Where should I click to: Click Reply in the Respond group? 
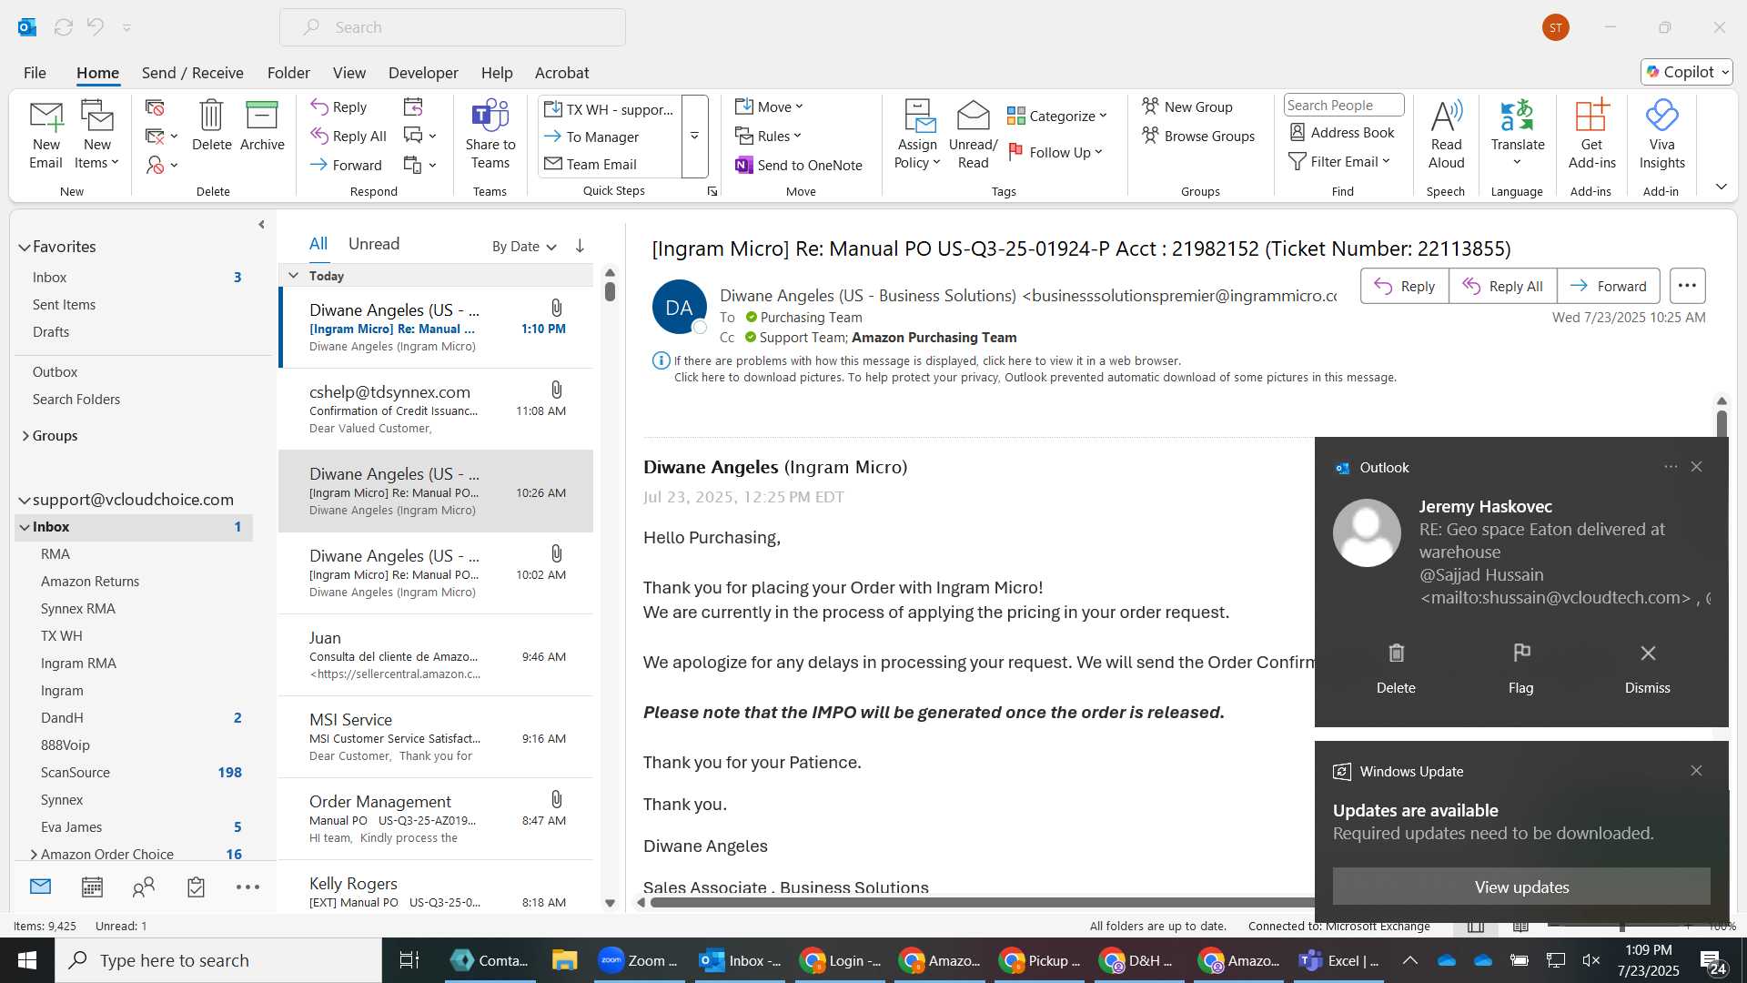click(338, 106)
